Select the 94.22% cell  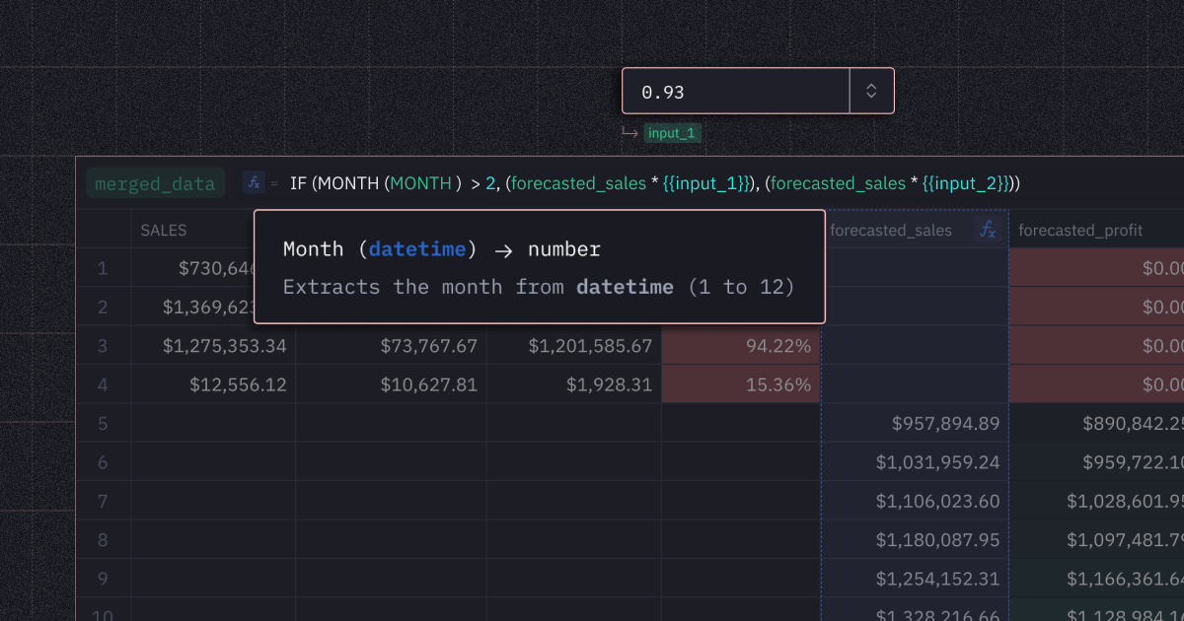[x=741, y=345]
